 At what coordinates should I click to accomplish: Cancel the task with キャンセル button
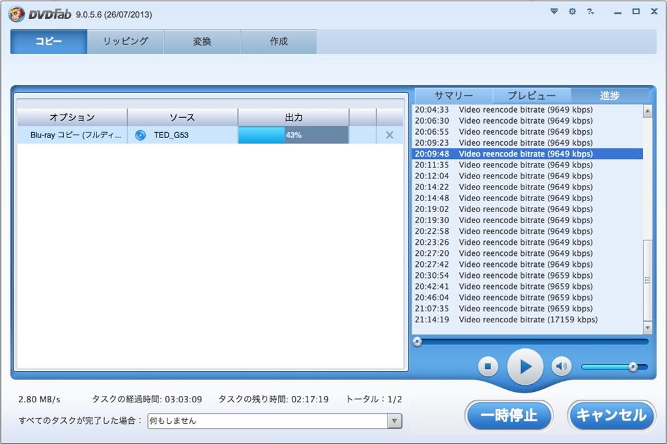click(611, 415)
